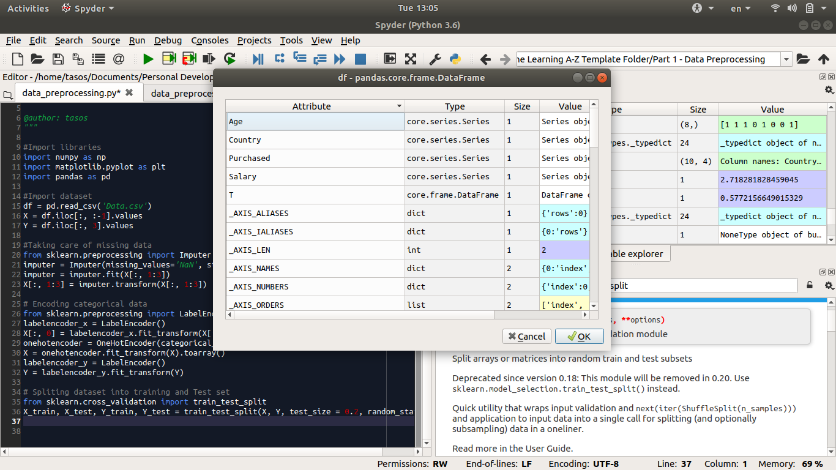The width and height of the screenshot is (836, 470).
Task: Select the Run current cell icon
Action: click(x=168, y=59)
